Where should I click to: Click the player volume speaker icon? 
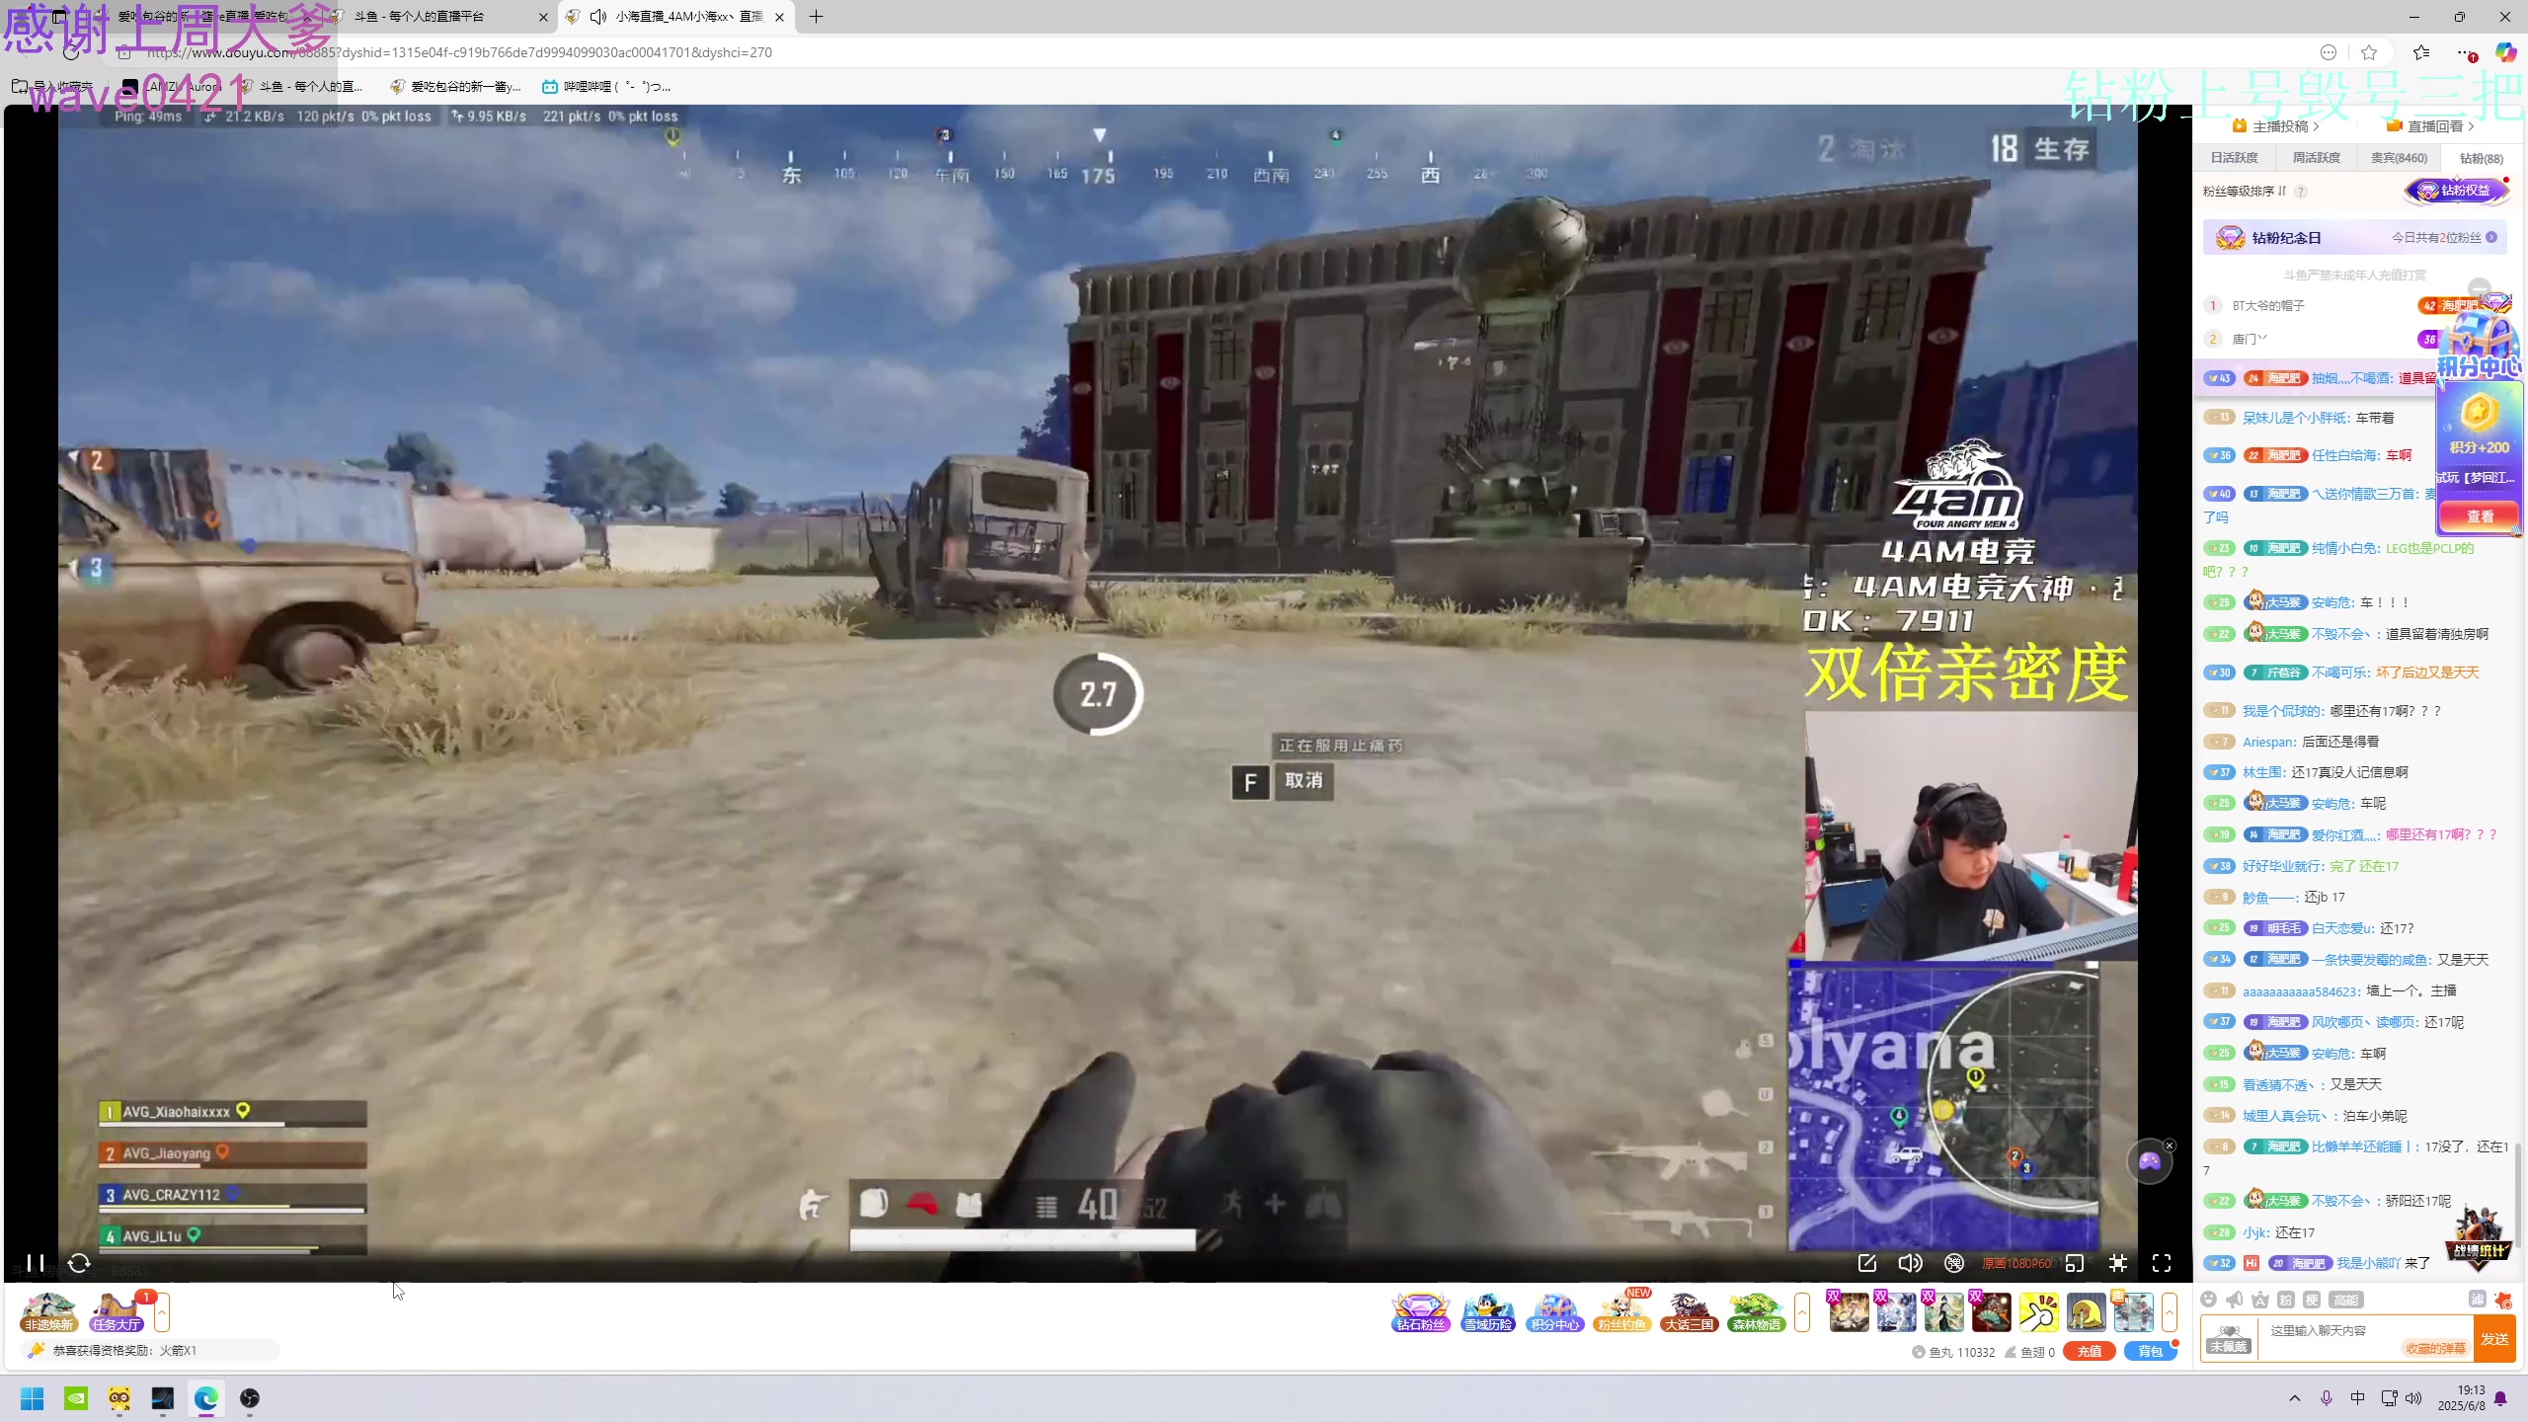pyautogui.click(x=1910, y=1263)
